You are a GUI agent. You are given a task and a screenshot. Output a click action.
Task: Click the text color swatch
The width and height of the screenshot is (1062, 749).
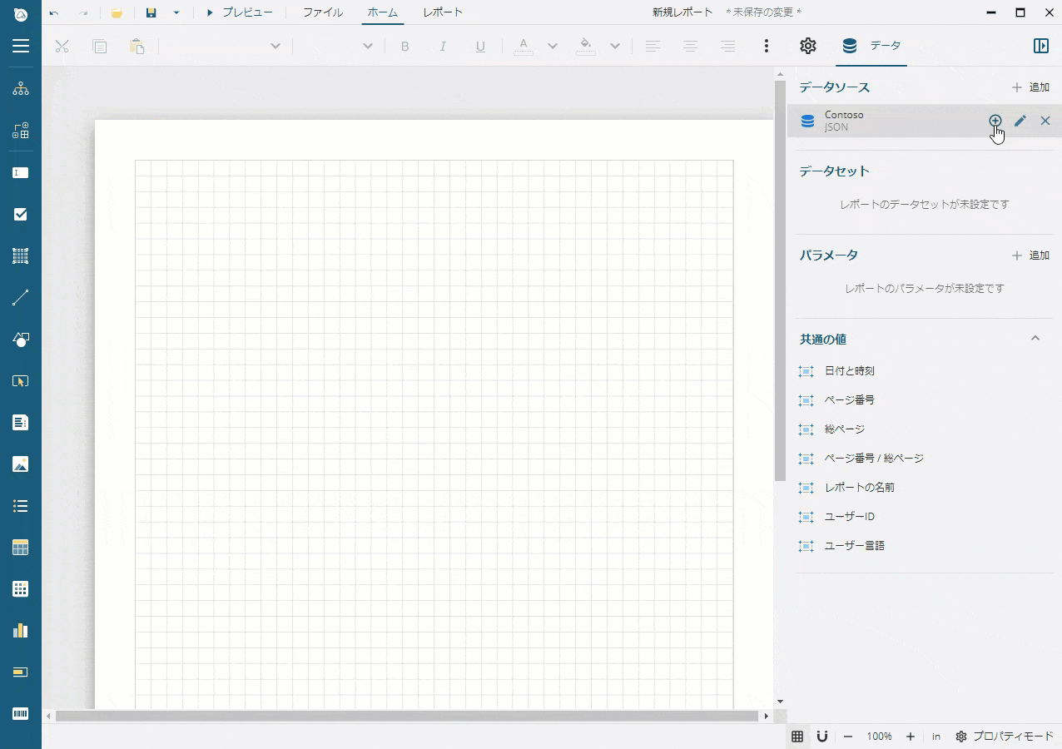pyautogui.click(x=524, y=46)
